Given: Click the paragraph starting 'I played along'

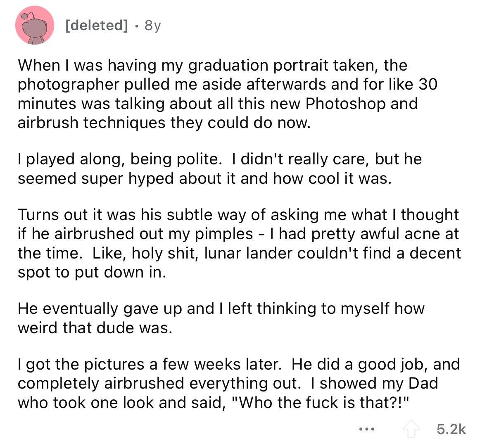Looking at the screenshot, I should [x=220, y=168].
